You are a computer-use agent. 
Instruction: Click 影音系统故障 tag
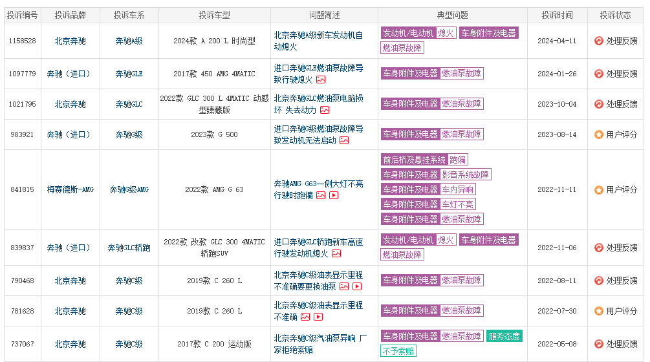(x=465, y=175)
